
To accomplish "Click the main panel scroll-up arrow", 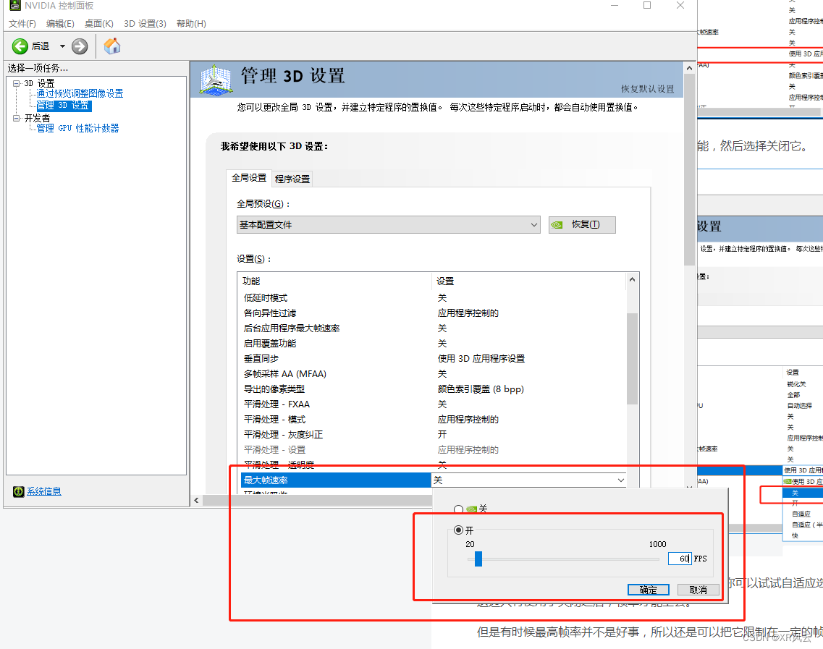I will [689, 68].
